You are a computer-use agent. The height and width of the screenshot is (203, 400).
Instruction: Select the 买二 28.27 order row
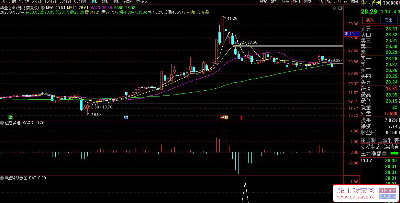[380, 64]
